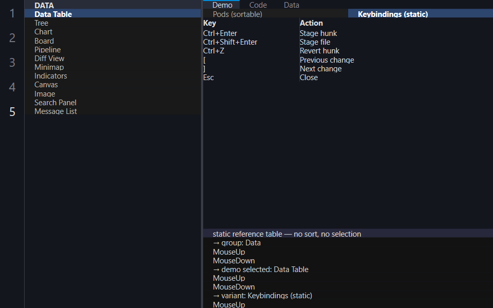Switch to the Code tab
The height and width of the screenshot is (308, 493).
(x=258, y=5)
